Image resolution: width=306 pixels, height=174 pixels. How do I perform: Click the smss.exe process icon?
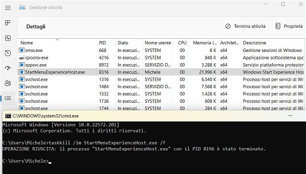(x=22, y=50)
